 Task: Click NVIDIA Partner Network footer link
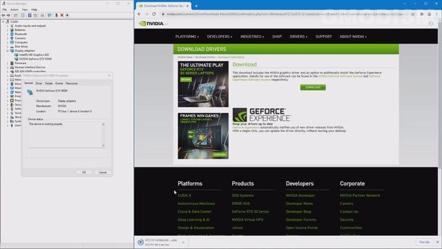point(360,195)
